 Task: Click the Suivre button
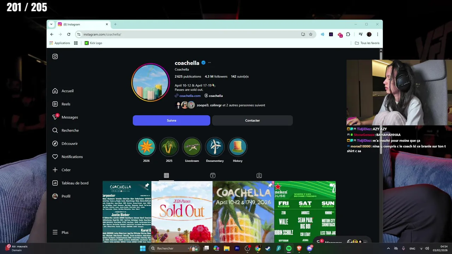tap(171, 120)
